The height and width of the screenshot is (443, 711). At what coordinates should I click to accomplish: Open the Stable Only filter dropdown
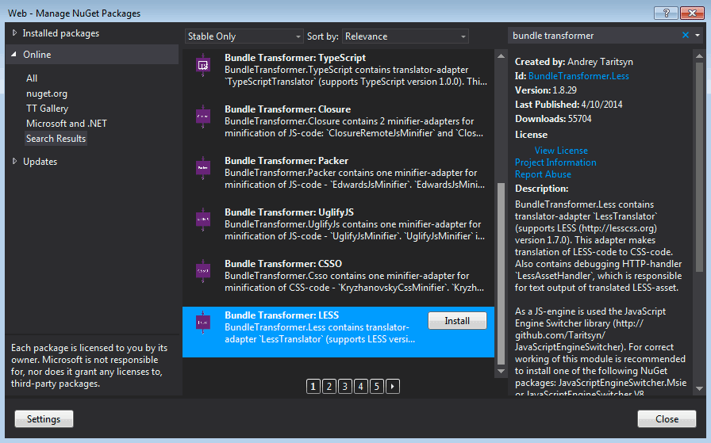coord(244,36)
